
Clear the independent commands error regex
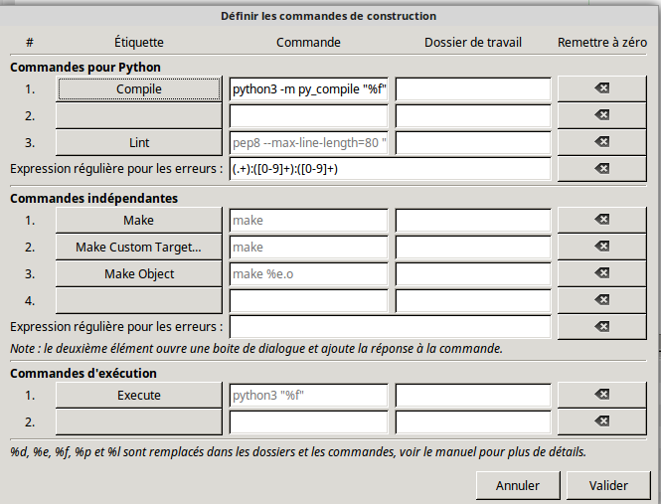pyautogui.click(x=602, y=327)
